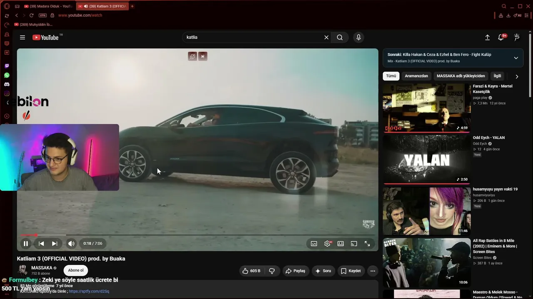The image size is (533, 299).
Task: Subscribe with the Abone ol button
Action: [76, 270]
